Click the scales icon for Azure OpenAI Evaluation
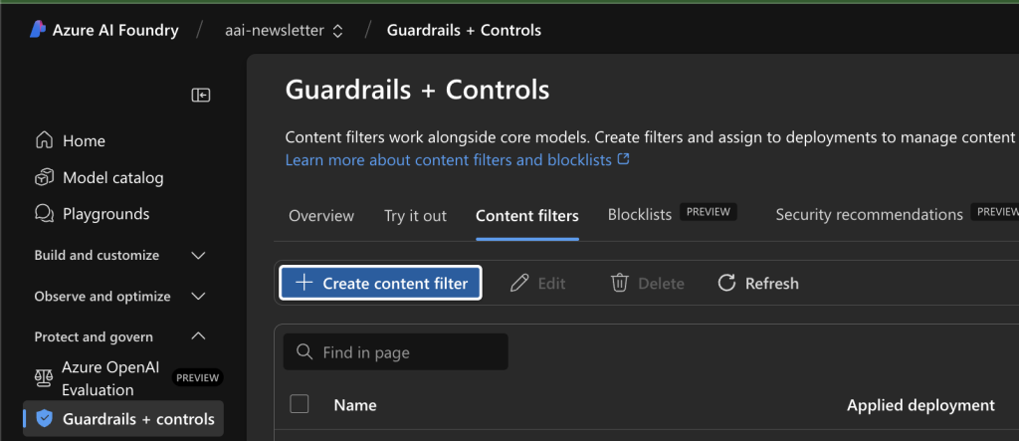The image size is (1019, 441). point(44,378)
